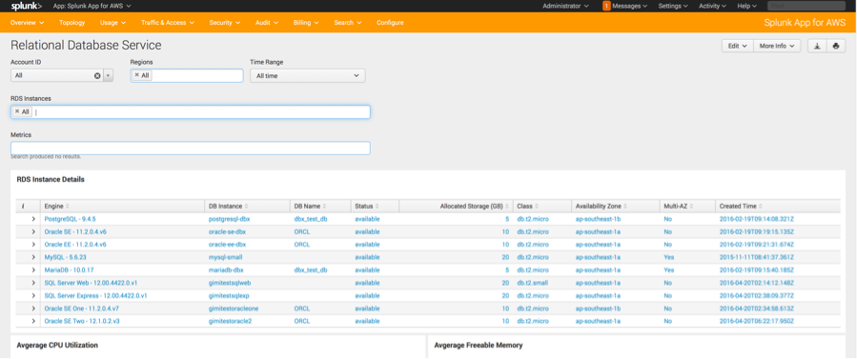The width and height of the screenshot is (857, 359).
Task: Sort by Created Time column
Action: point(741,207)
